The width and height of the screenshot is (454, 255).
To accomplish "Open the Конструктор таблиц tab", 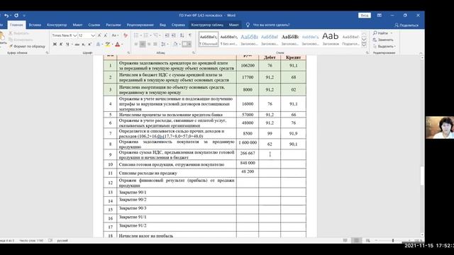I will 207,25.
